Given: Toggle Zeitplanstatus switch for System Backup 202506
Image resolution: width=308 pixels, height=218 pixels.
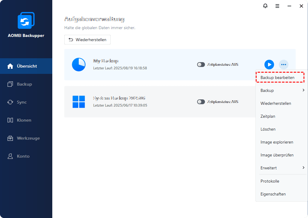Looking at the screenshot, I should [201, 102].
